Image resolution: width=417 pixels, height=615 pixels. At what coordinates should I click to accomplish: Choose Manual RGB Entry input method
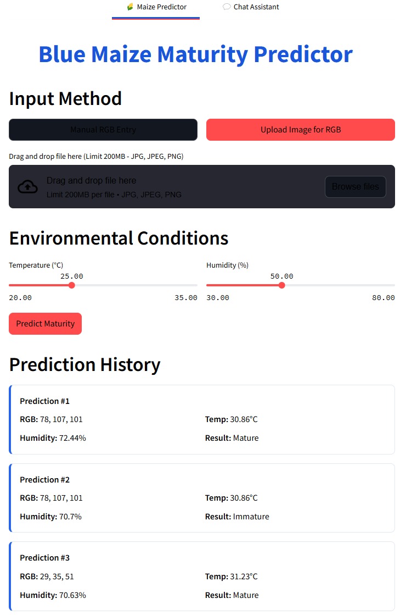(103, 130)
